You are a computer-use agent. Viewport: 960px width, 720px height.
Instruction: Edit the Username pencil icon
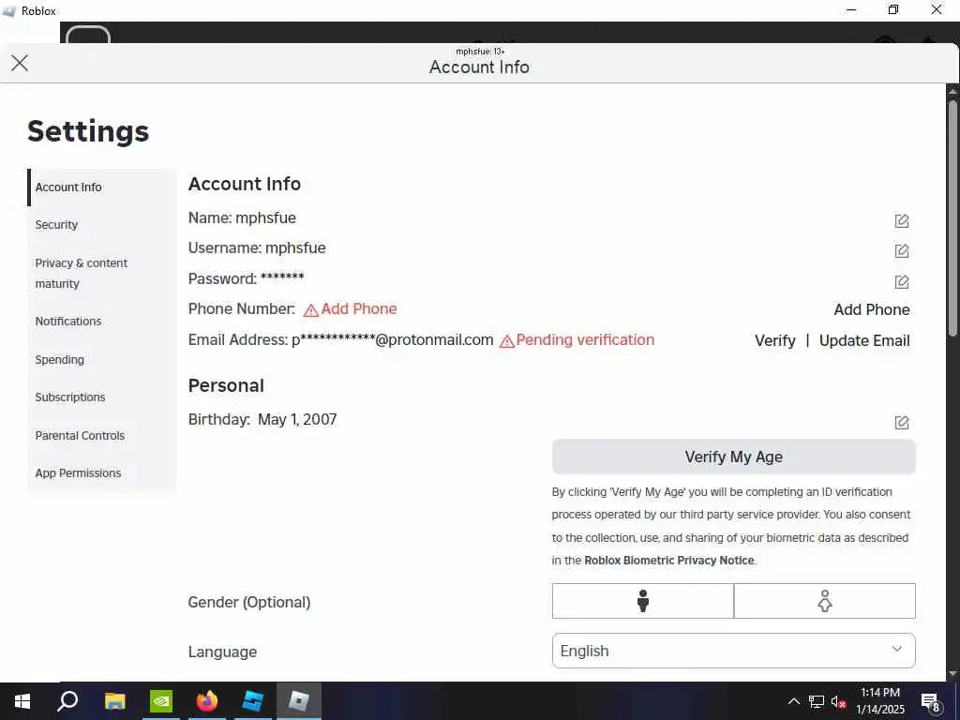point(901,251)
